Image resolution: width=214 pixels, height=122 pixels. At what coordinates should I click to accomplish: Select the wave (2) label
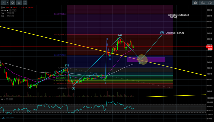point(74,88)
